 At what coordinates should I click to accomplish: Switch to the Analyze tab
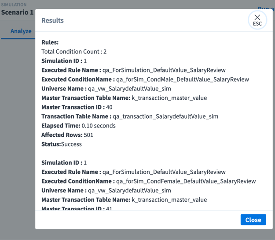(21, 31)
